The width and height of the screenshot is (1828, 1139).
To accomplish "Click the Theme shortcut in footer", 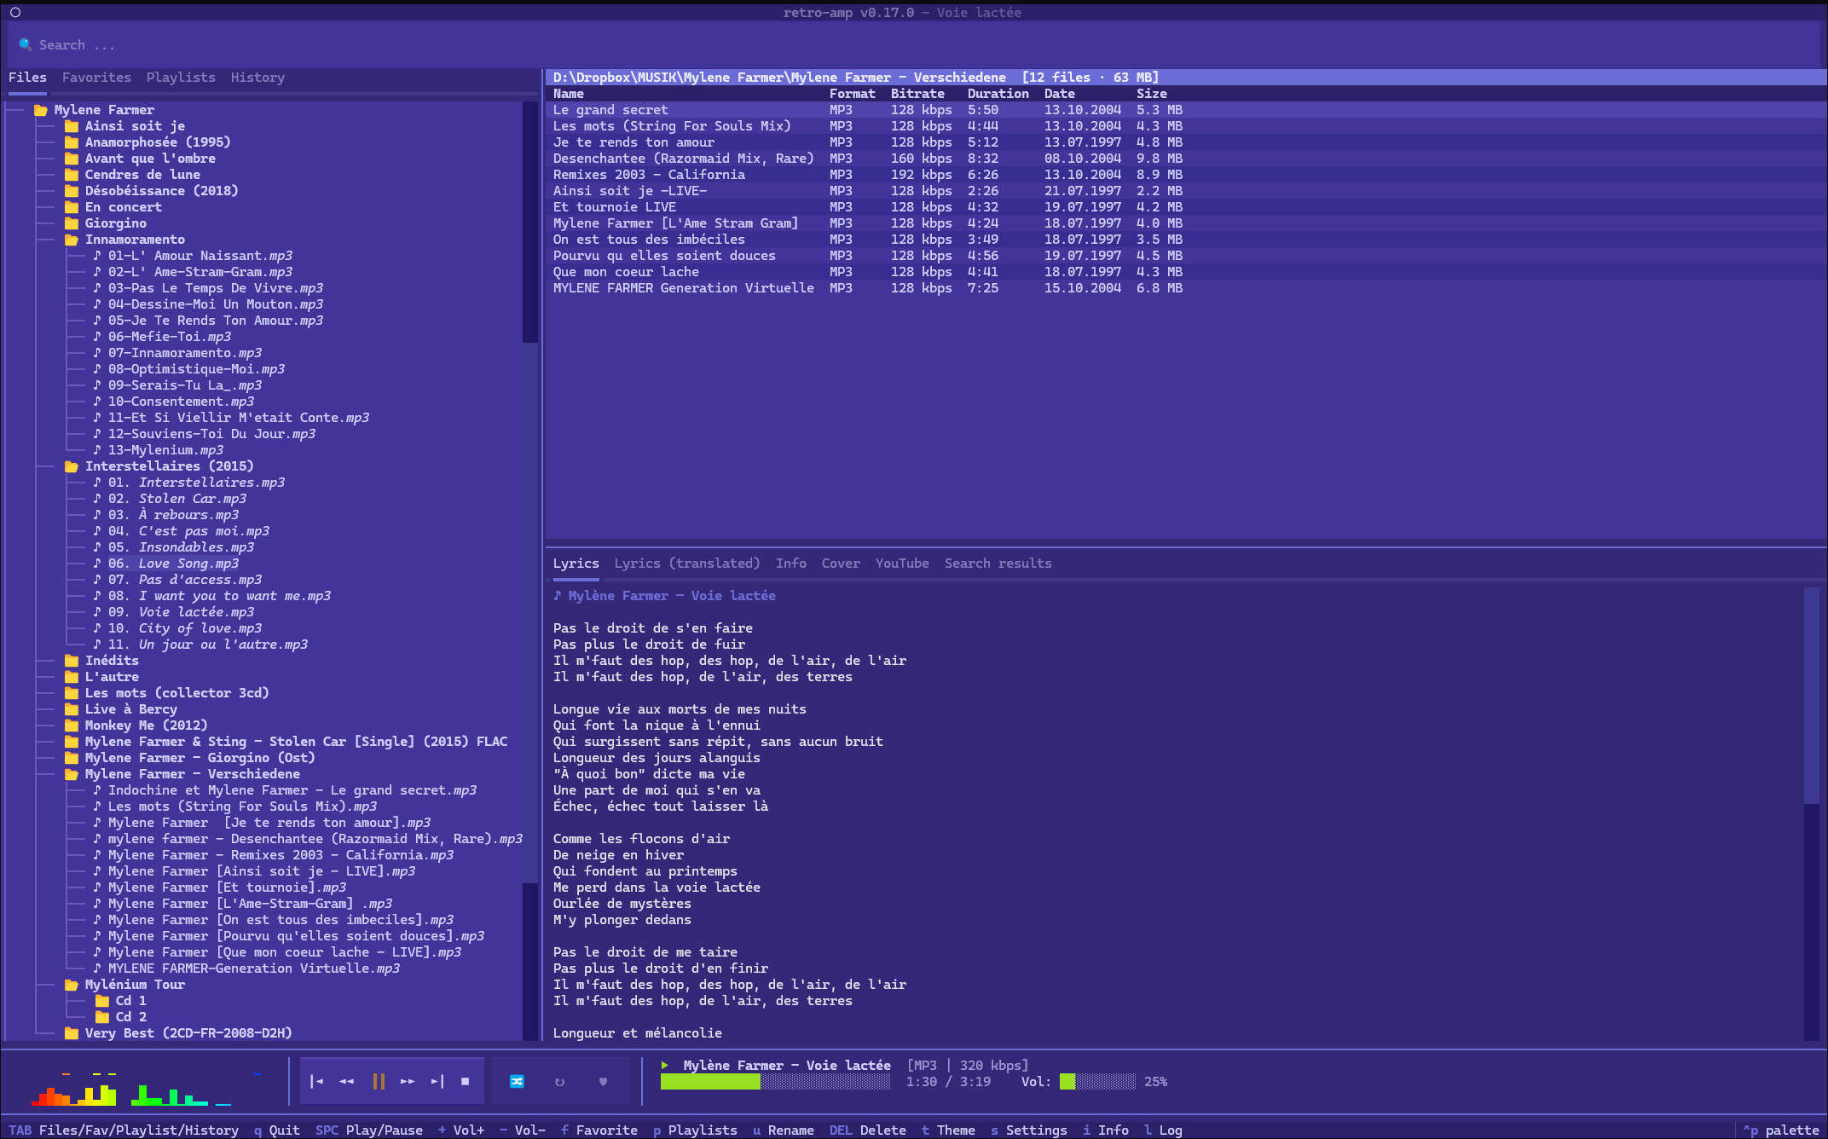I will pyautogui.click(x=948, y=1130).
